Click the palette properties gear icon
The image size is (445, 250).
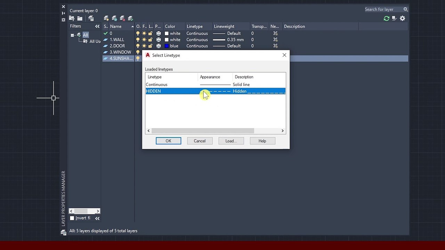(x=63, y=20)
